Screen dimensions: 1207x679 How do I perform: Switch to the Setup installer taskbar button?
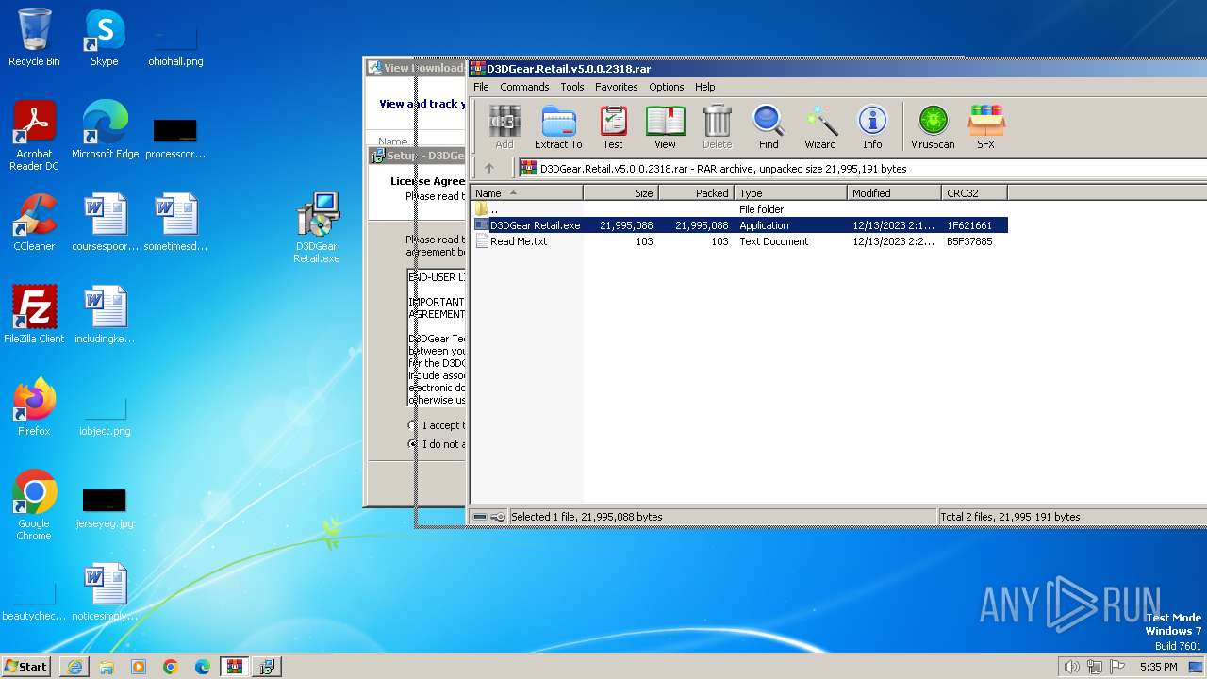(x=267, y=667)
